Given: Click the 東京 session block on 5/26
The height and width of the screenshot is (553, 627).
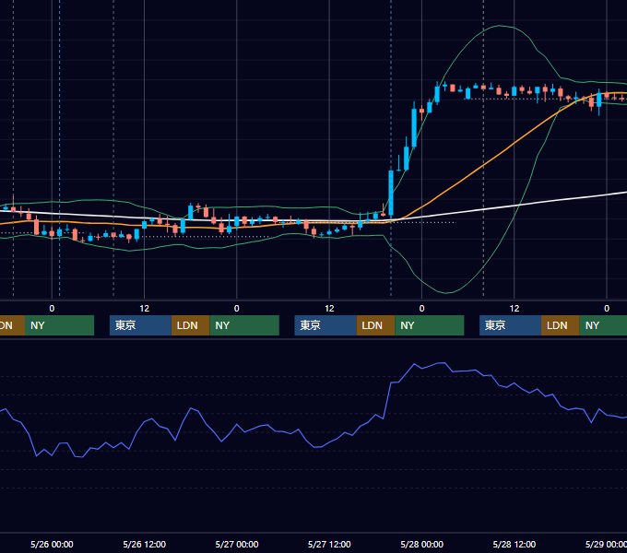Looking at the screenshot, I should (x=140, y=325).
